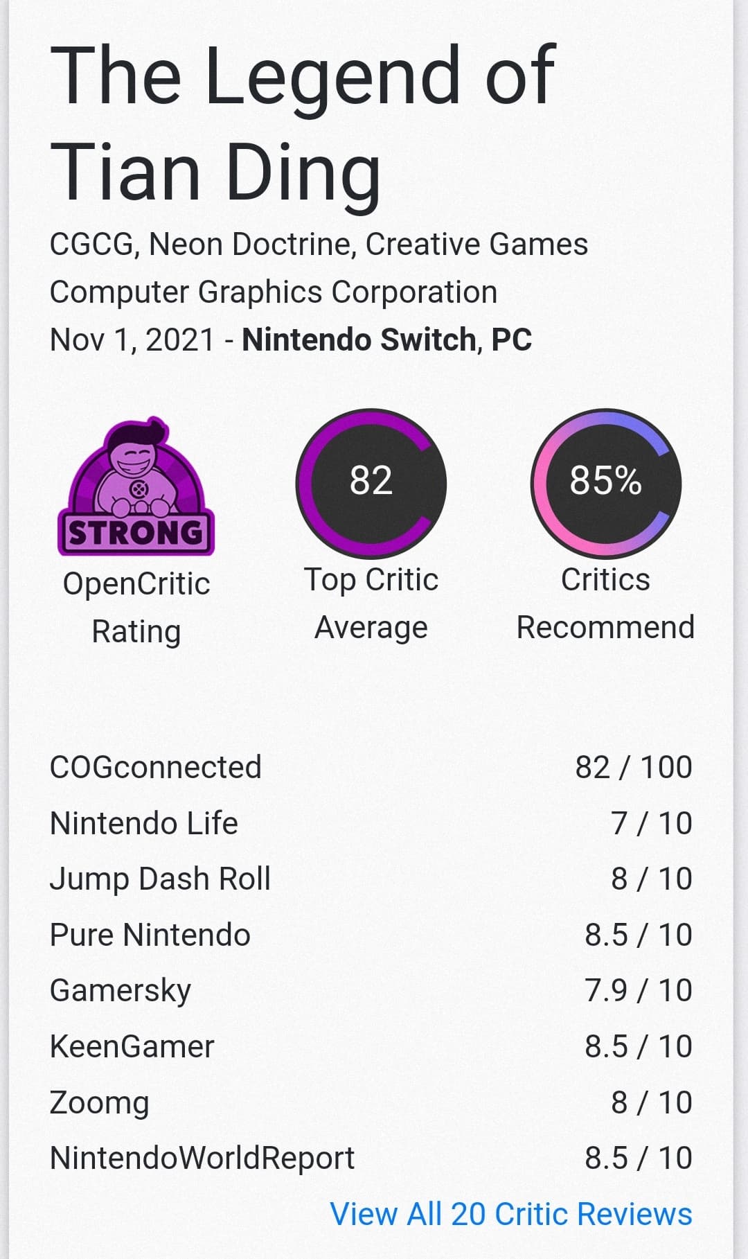Select the Nintendo Life review entry
Viewport: 748px width, 1259px height.
[144, 823]
